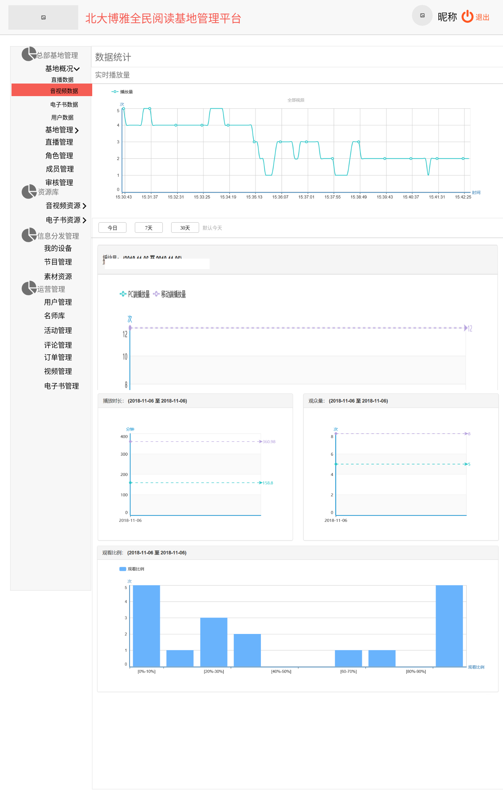This screenshot has width=503, height=801.
Task: Collapse the 基地概况 menu chevron
Action: (x=77, y=69)
